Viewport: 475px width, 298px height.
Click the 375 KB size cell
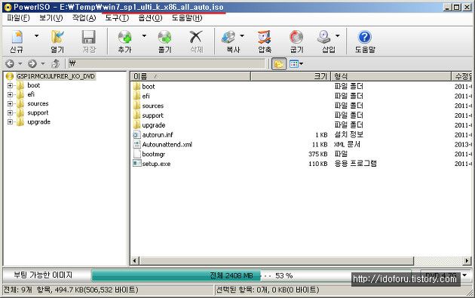[317, 154]
